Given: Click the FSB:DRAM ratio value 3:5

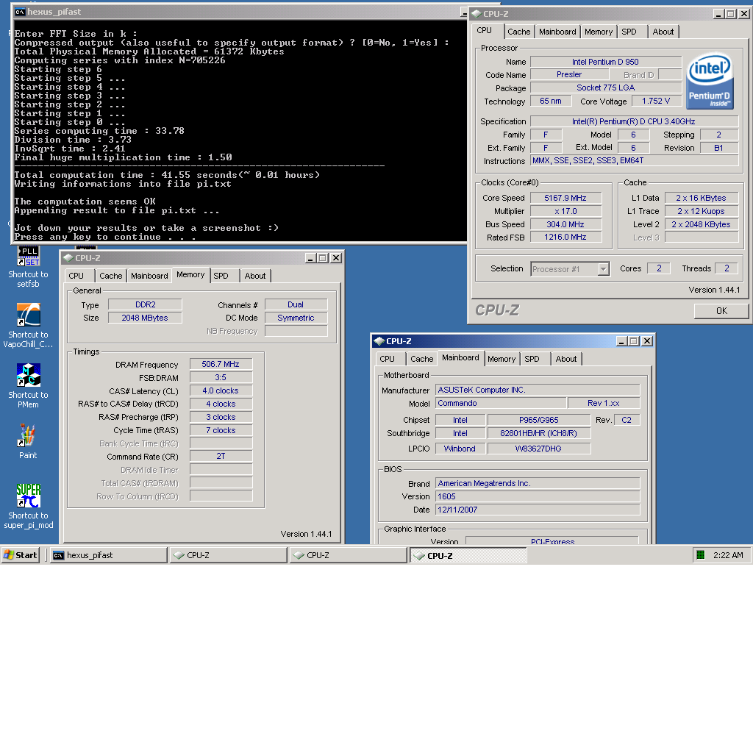Looking at the screenshot, I should coord(221,377).
